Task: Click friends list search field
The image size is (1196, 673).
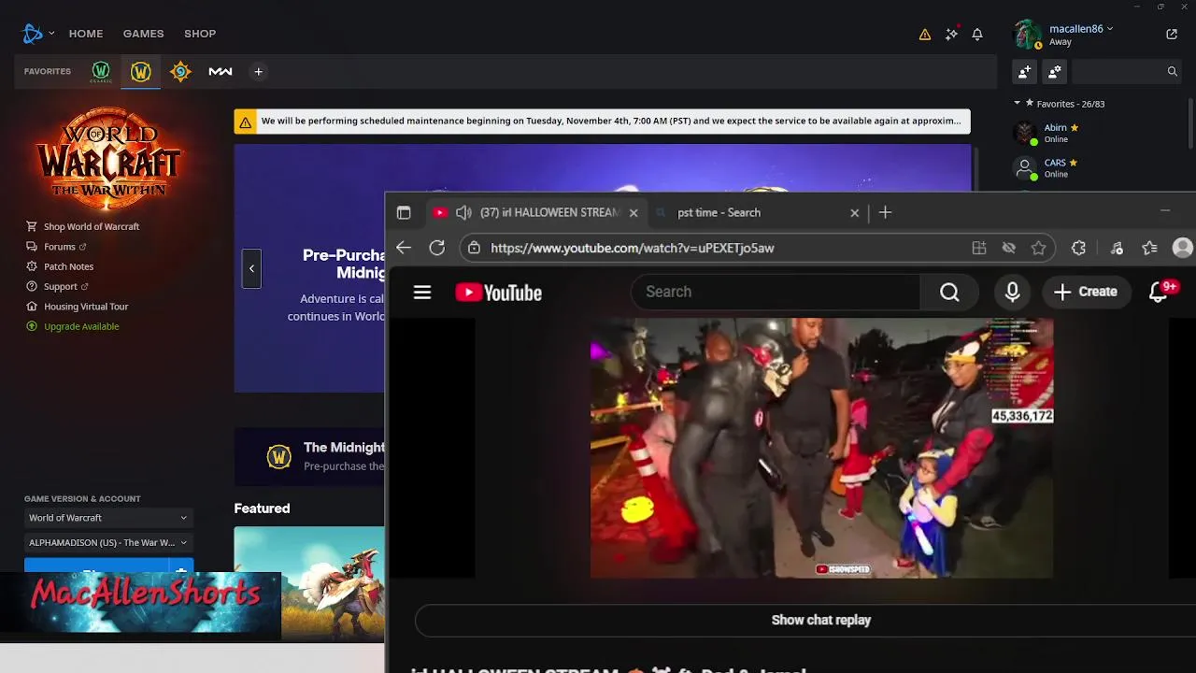Action: [1127, 71]
